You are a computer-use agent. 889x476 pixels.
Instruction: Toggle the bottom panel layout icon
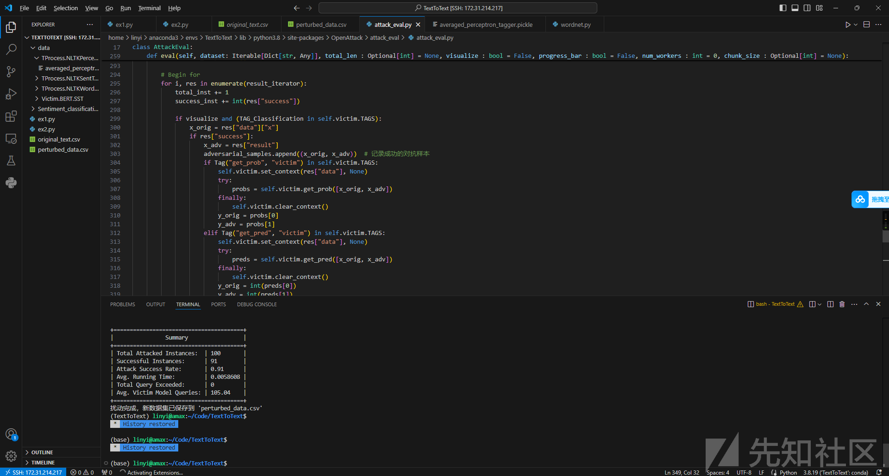pyautogui.click(x=795, y=8)
